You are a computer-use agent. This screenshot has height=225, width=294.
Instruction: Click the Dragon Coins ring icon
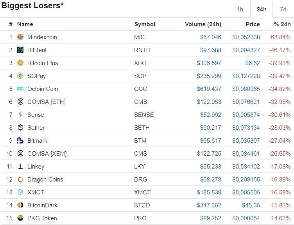click(20, 180)
